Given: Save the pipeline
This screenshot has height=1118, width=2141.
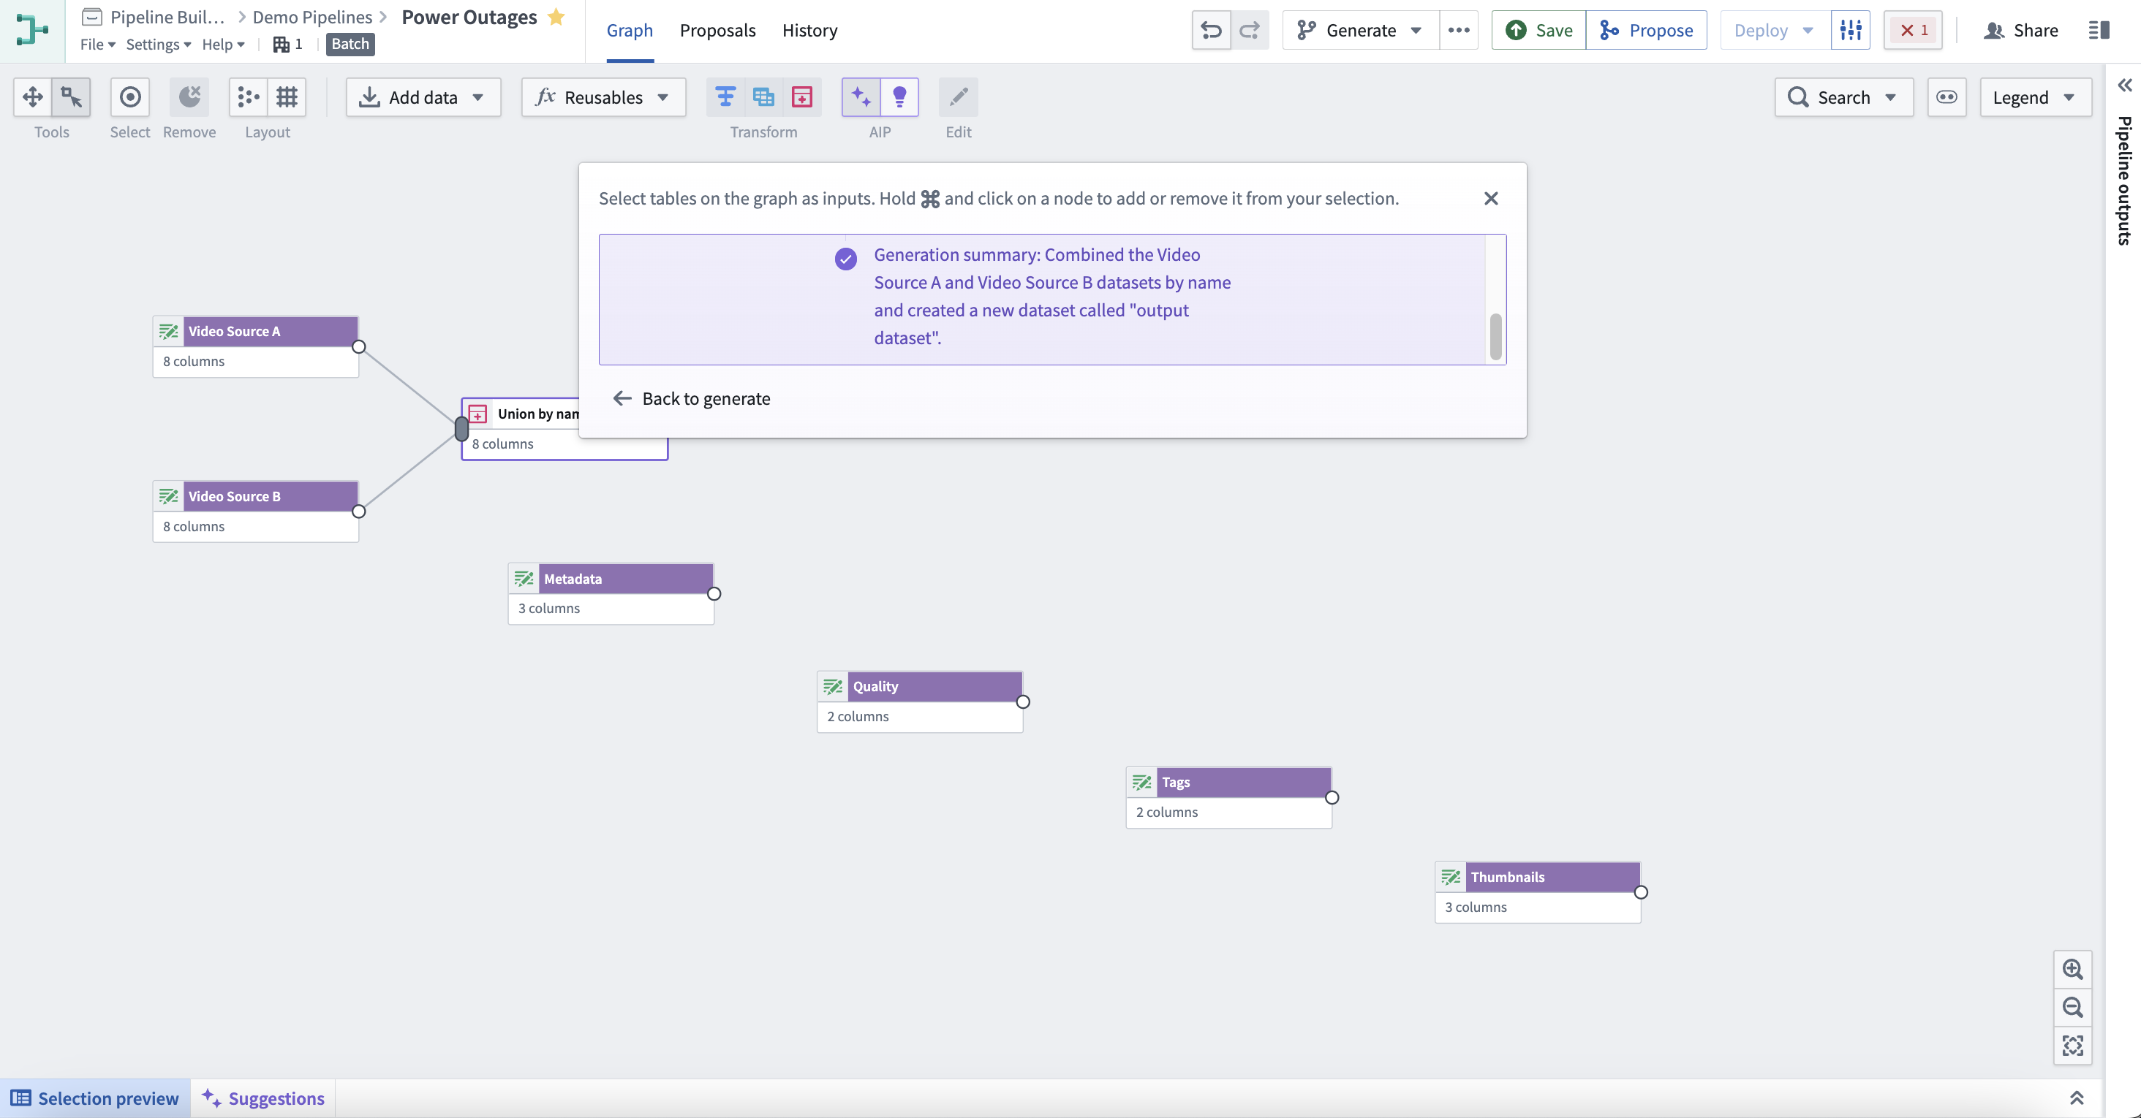Looking at the screenshot, I should pos(1538,31).
